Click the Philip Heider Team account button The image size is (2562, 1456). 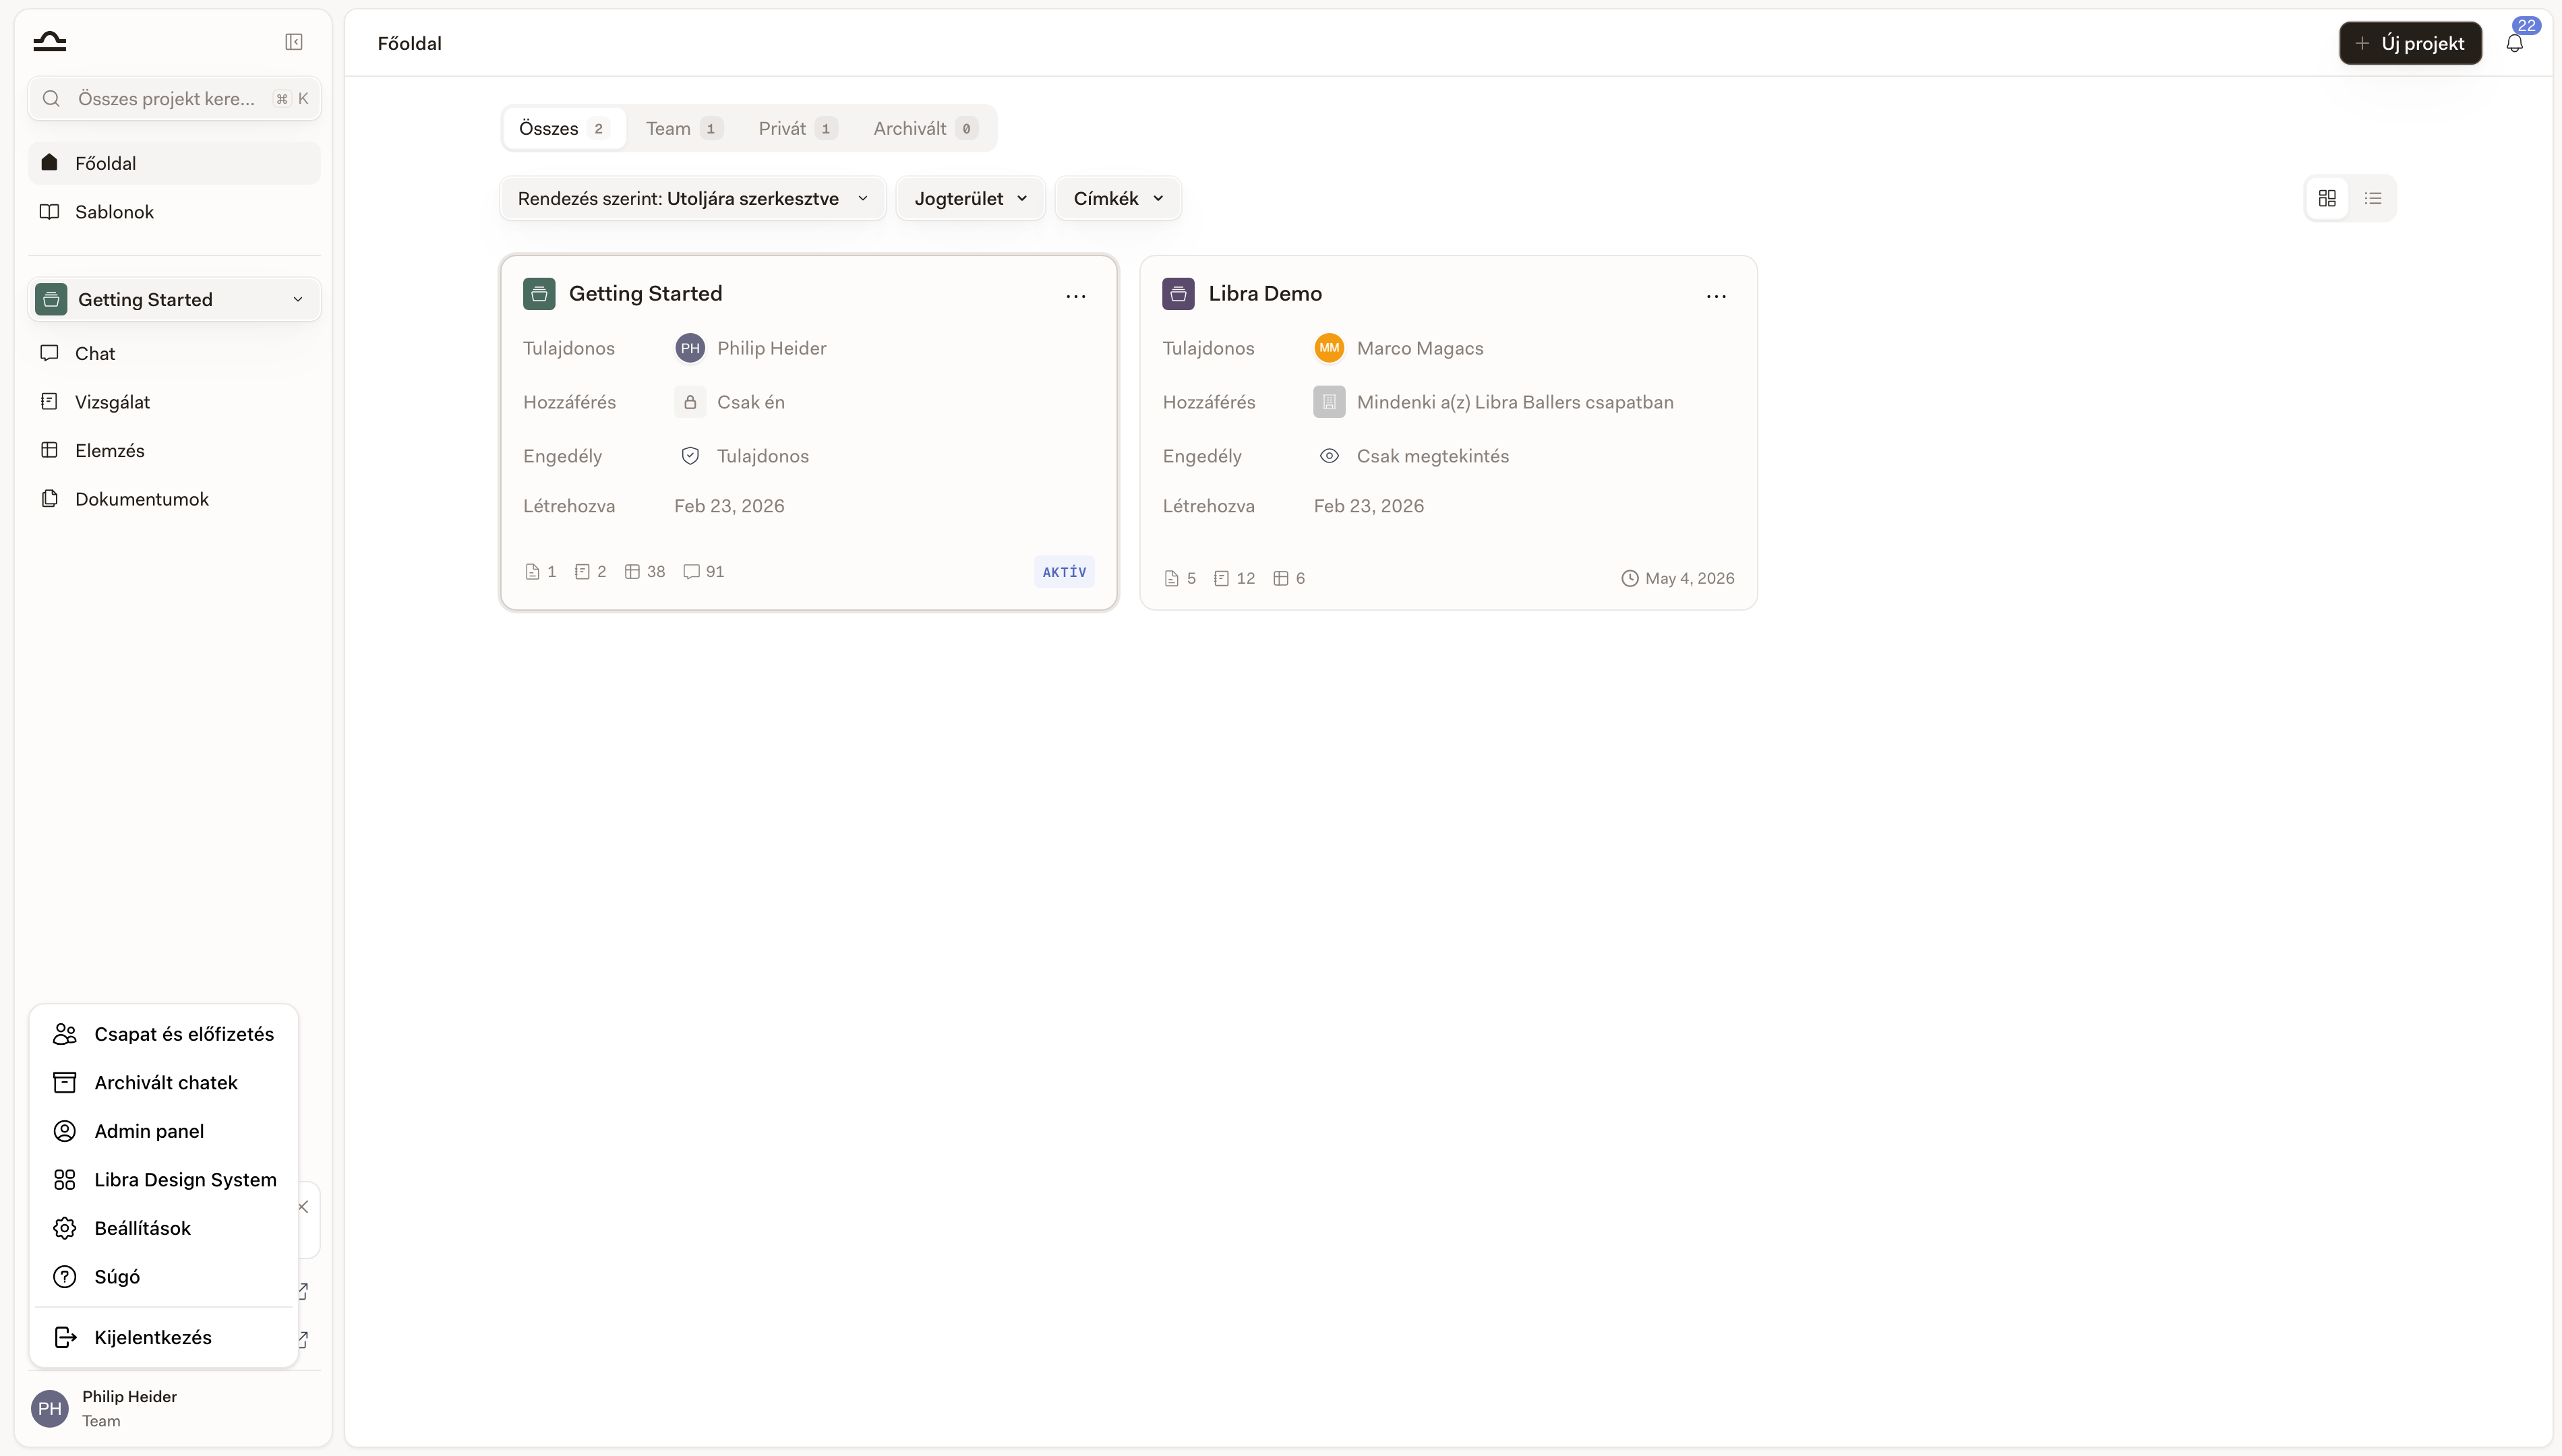click(174, 1409)
